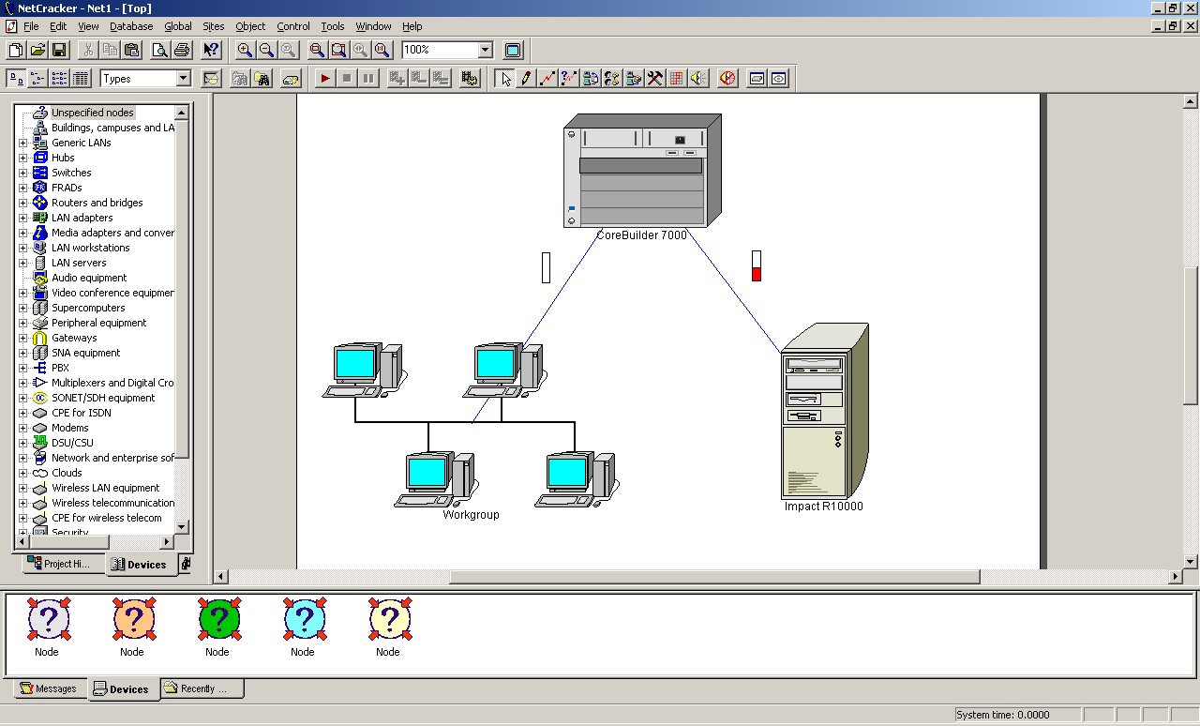The height and width of the screenshot is (726, 1200).
Task: Click the zoom-to-area rectangle magnifier icon
Action: [338, 51]
